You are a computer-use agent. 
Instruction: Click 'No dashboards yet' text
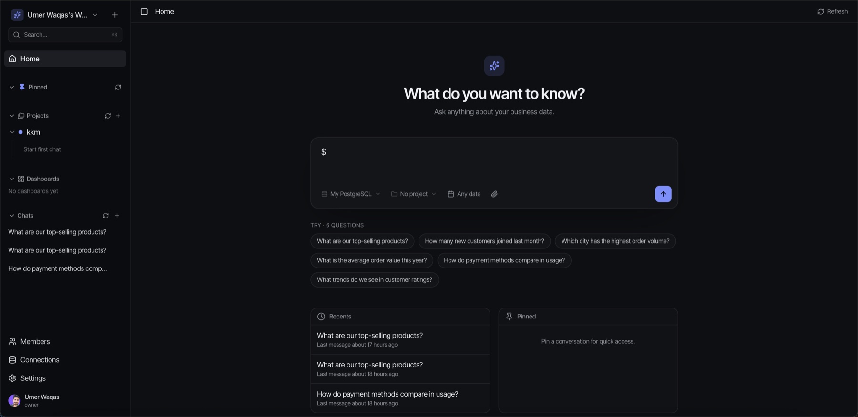point(33,191)
